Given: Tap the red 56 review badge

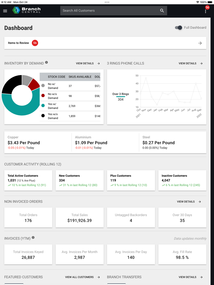Looking at the screenshot, I should tap(35, 43).
